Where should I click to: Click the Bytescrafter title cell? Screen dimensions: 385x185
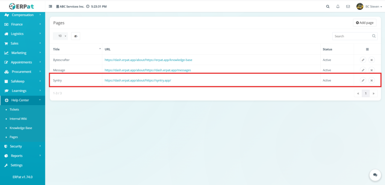coord(62,60)
